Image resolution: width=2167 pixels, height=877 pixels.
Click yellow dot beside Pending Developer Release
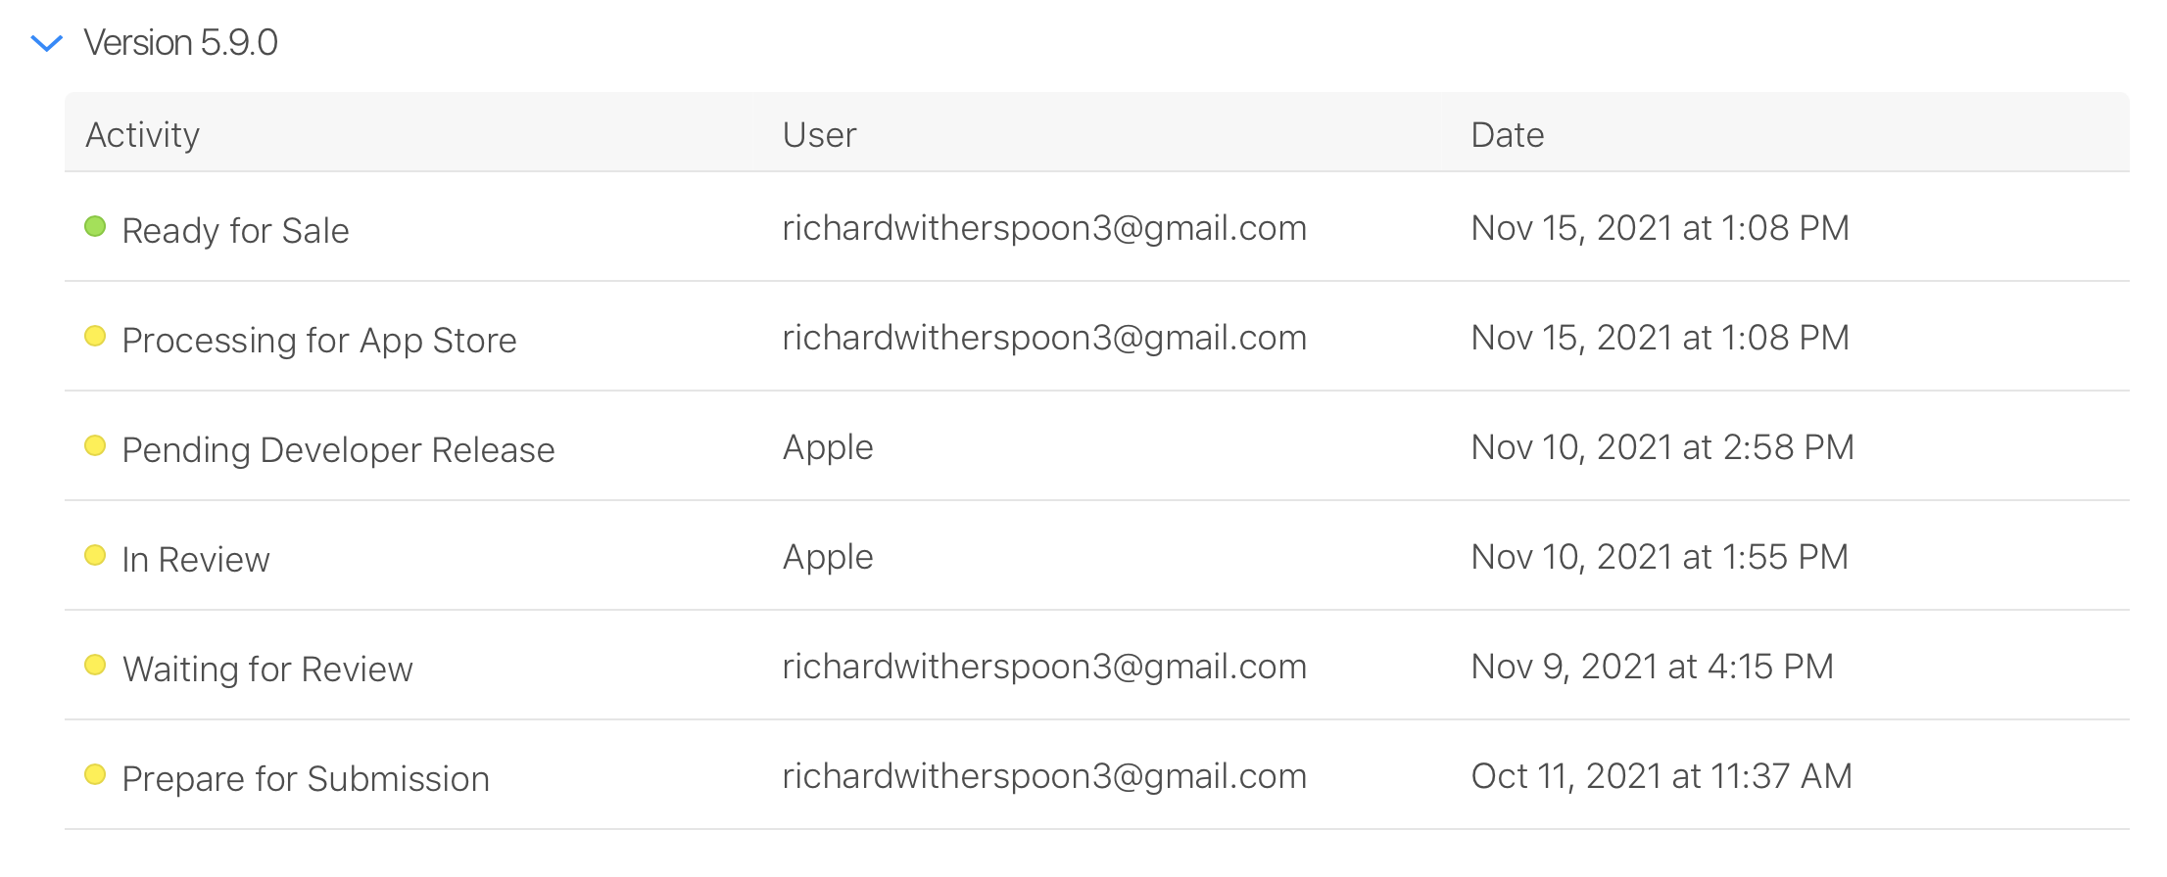(95, 446)
